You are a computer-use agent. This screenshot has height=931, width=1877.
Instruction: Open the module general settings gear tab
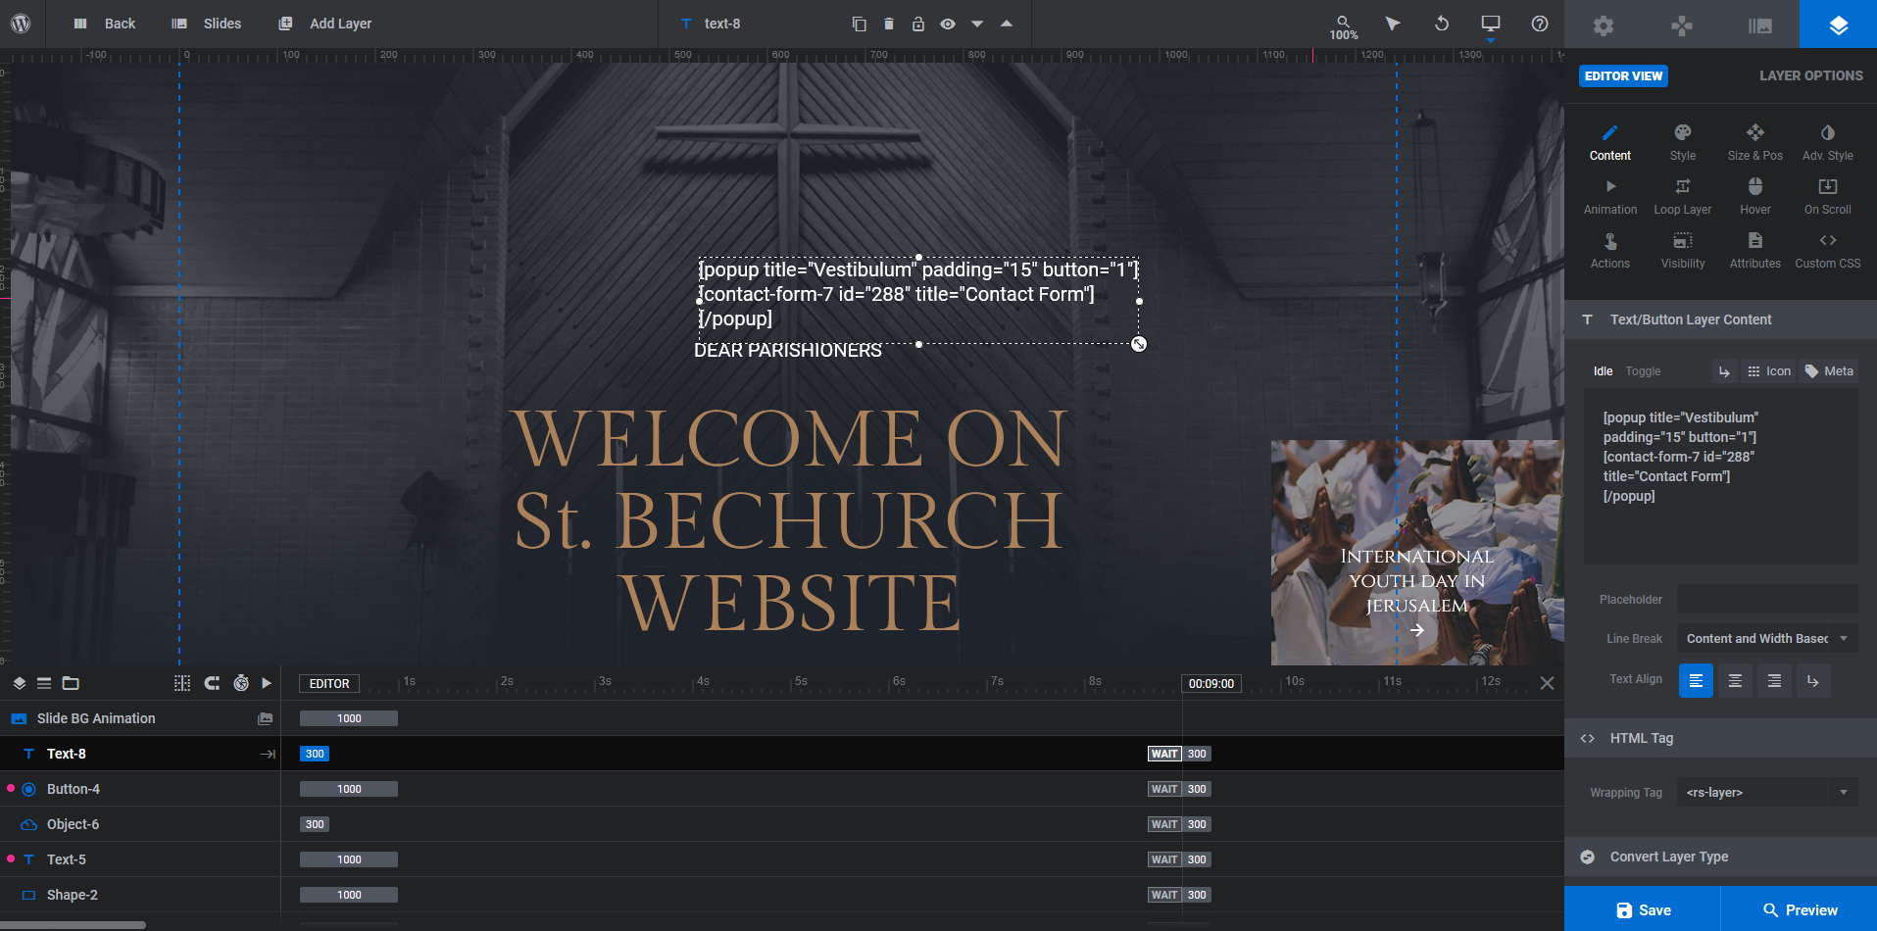(x=1604, y=24)
